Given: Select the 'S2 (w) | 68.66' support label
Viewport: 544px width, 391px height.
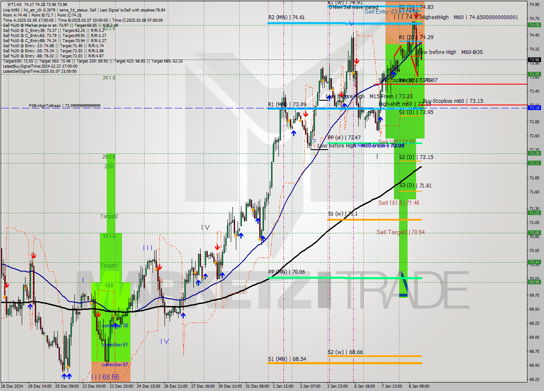Looking at the screenshot, I should 345,352.
